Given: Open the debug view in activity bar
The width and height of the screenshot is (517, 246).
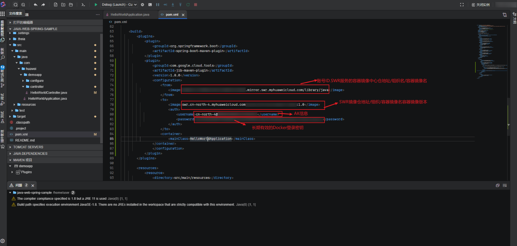Looking at the screenshot, I should tap(3, 100).
